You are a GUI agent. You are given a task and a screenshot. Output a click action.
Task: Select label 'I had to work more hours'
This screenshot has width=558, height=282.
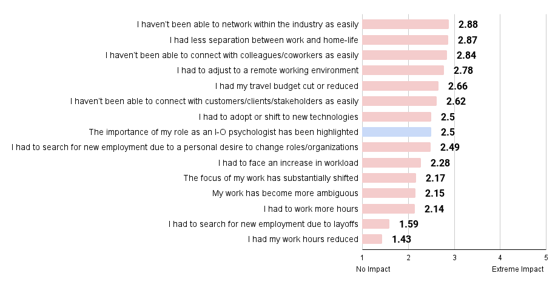click(311, 209)
